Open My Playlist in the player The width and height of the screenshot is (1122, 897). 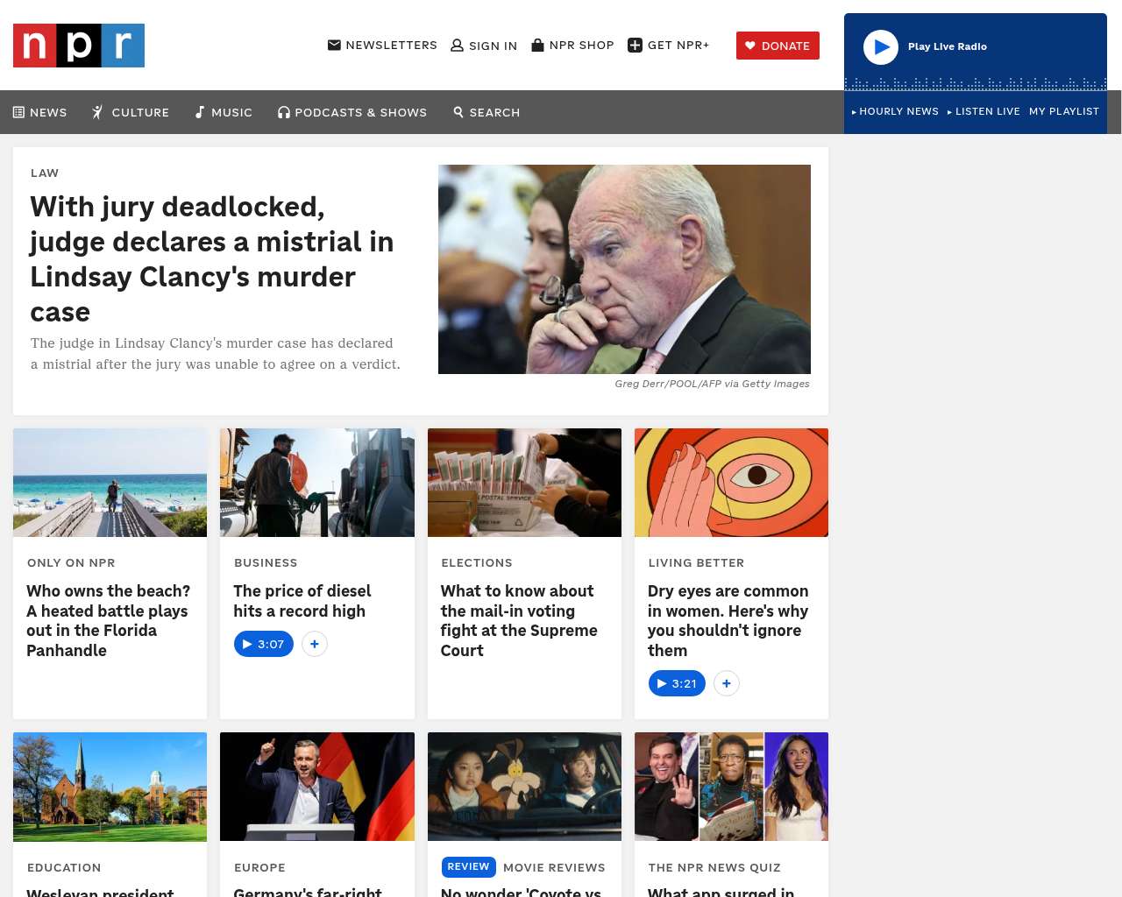pyautogui.click(x=1064, y=111)
